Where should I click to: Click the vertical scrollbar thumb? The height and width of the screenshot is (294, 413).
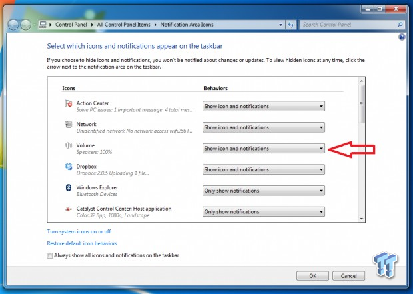[361, 103]
